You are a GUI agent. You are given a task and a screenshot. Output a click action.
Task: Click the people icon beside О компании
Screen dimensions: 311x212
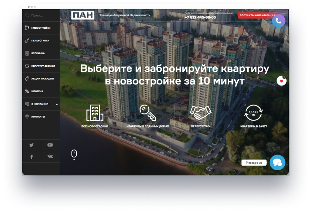click(27, 104)
